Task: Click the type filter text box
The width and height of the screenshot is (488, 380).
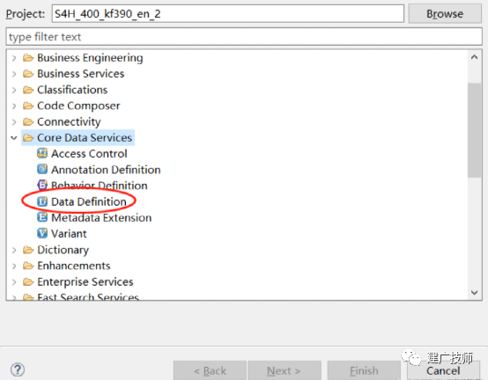Action: (x=244, y=37)
